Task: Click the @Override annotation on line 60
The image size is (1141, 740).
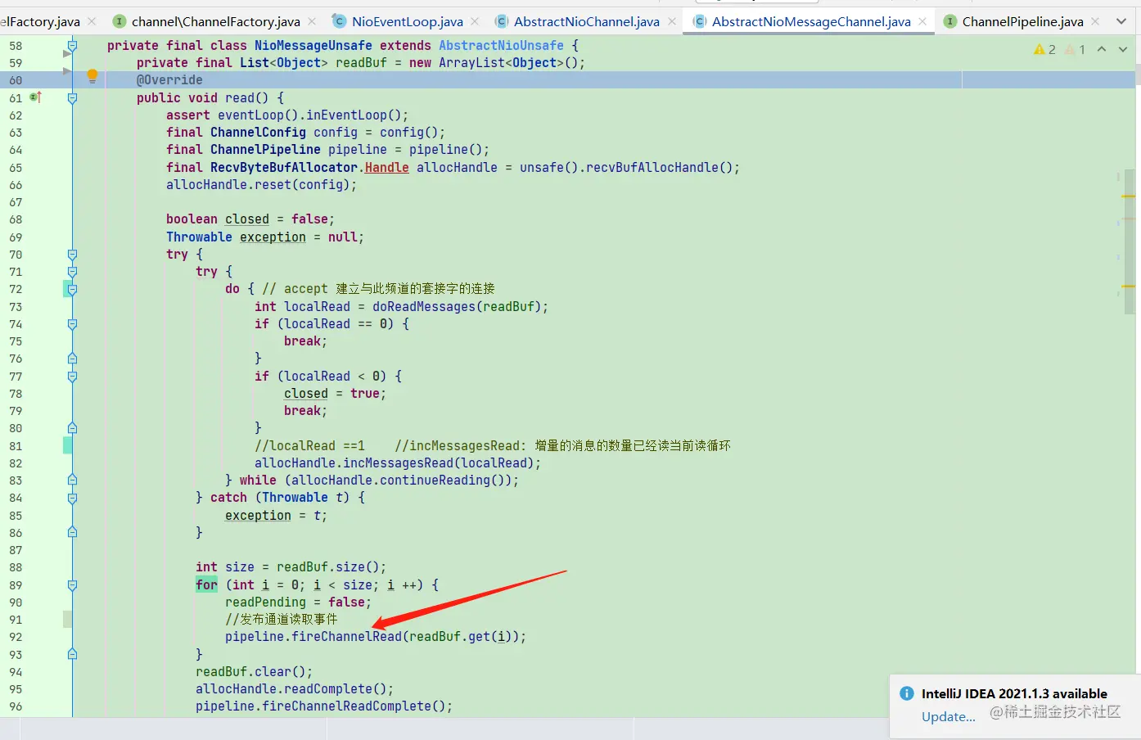Action: 169,80
